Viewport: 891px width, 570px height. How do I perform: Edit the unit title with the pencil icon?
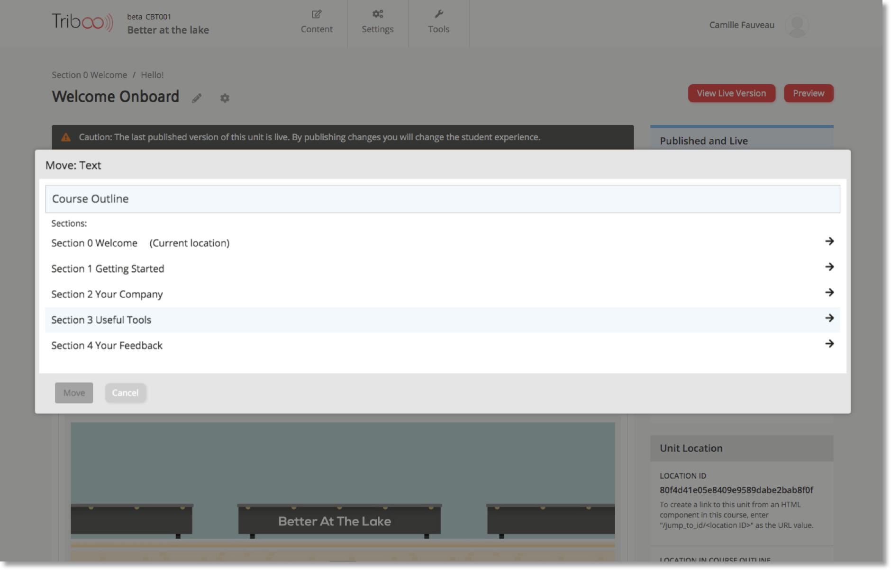click(x=197, y=98)
